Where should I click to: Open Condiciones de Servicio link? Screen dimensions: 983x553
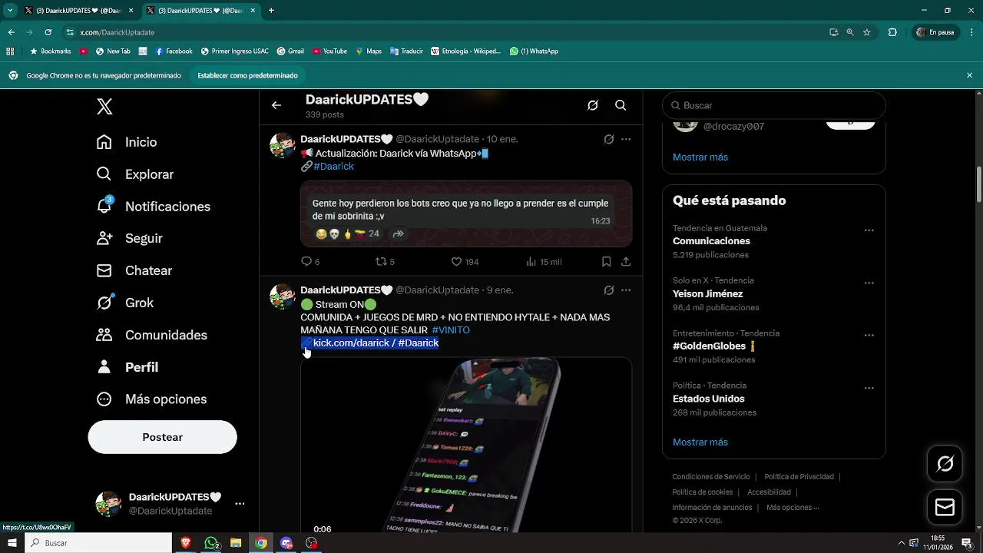click(711, 477)
